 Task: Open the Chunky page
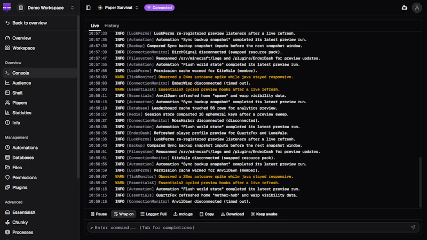tap(39, 222)
